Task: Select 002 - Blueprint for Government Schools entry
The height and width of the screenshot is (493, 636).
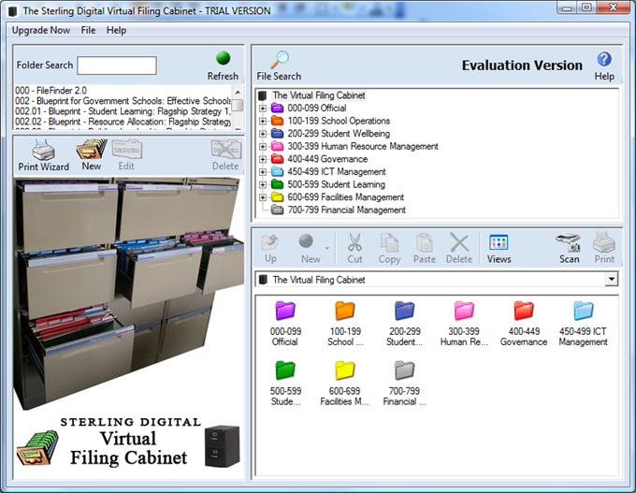Action: coord(123,101)
